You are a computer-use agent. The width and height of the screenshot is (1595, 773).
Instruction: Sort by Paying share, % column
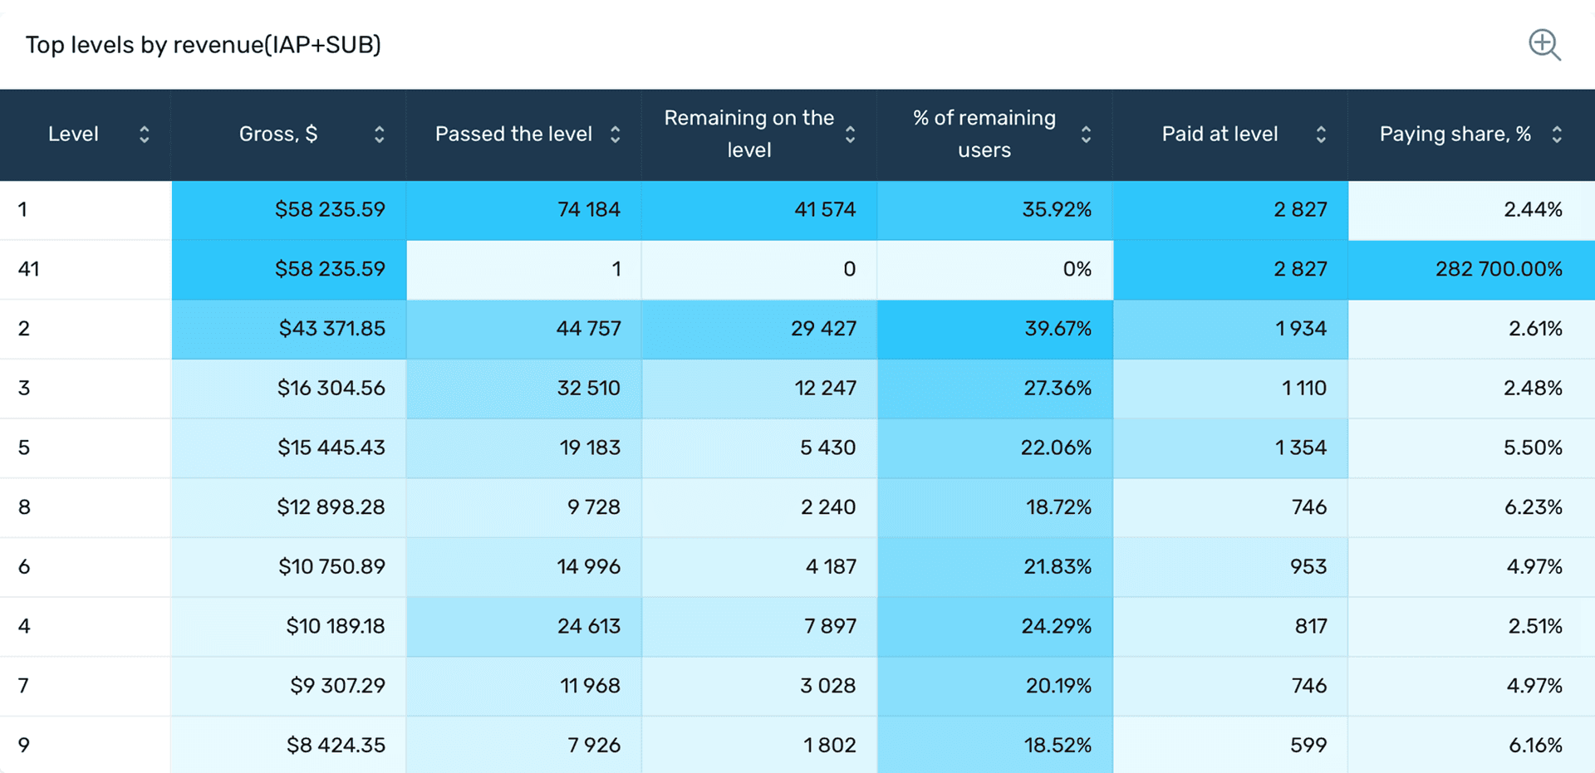click(1558, 135)
